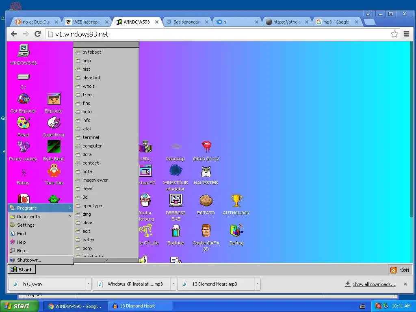Select clearhist program entry
Screen dimensions: 416x312
pos(106,78)
